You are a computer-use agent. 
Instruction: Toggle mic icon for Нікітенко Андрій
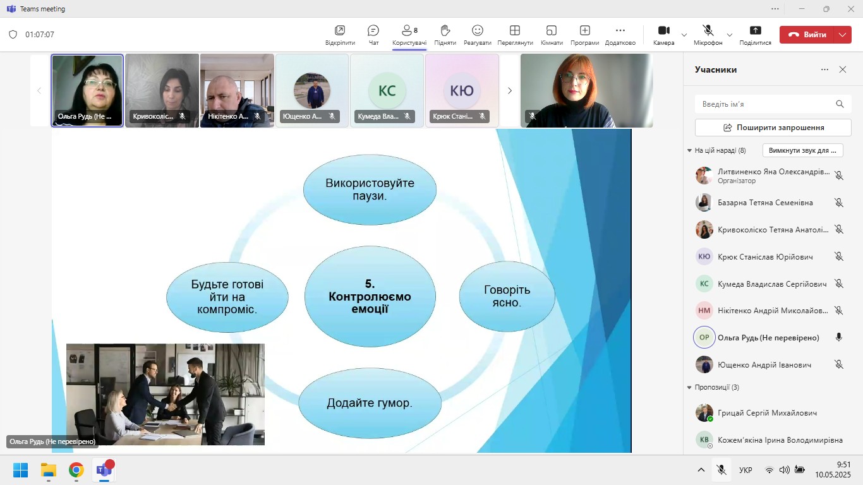click(x=839, y=311)
